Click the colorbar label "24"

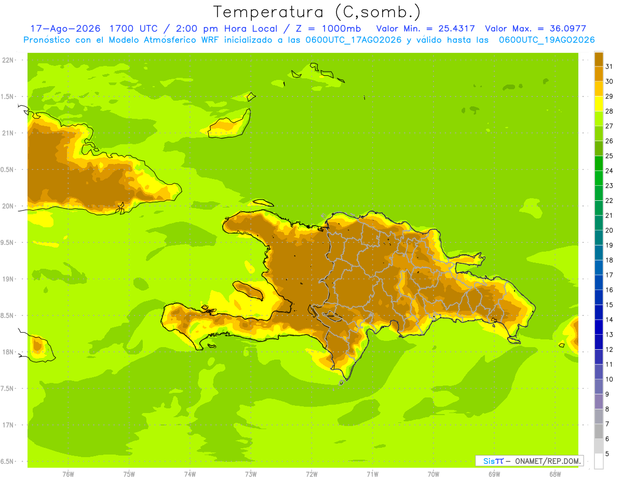coord(609,171)
